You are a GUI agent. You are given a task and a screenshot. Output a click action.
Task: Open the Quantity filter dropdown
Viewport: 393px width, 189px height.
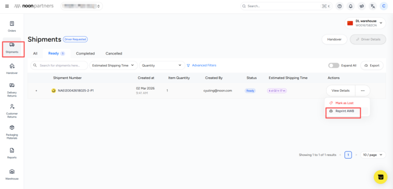pyautogui.click(x=162, y=65)
